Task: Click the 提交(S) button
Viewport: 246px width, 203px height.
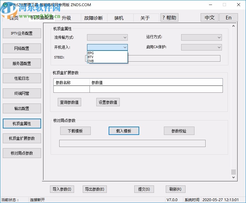Action: (144, 189)
